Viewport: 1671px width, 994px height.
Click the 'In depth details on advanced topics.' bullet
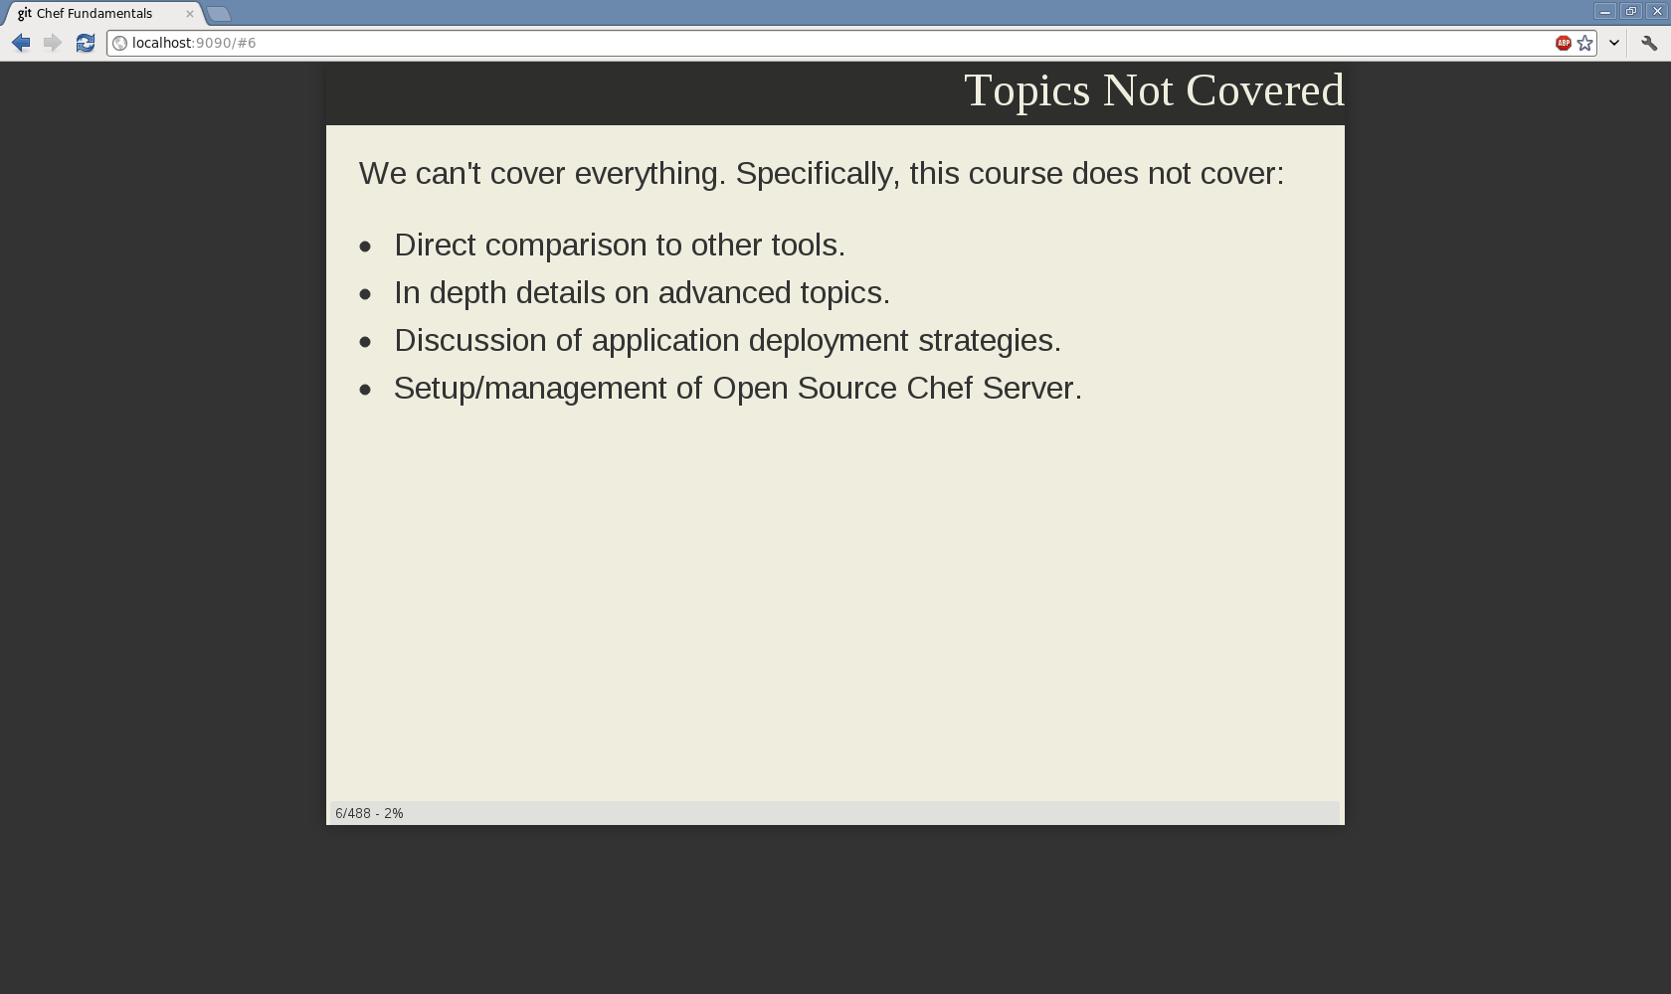(642, 292)
